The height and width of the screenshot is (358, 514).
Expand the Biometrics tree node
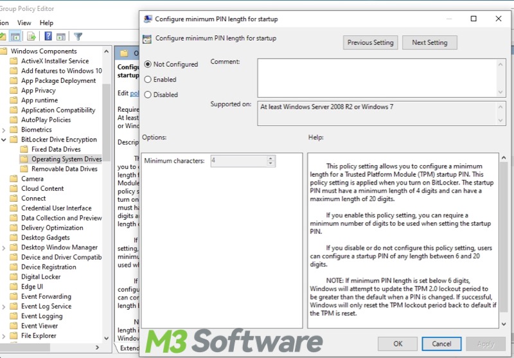click(4, 130)
